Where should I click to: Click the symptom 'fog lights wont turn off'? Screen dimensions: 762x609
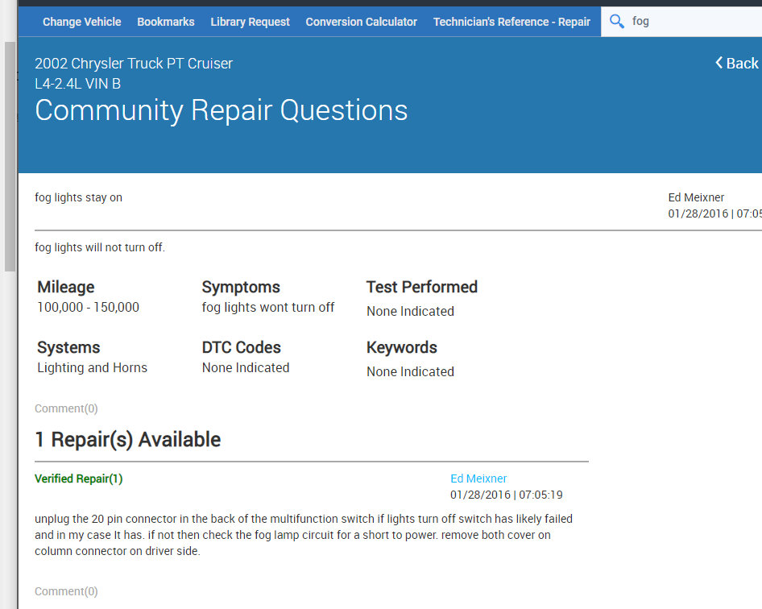268,307
